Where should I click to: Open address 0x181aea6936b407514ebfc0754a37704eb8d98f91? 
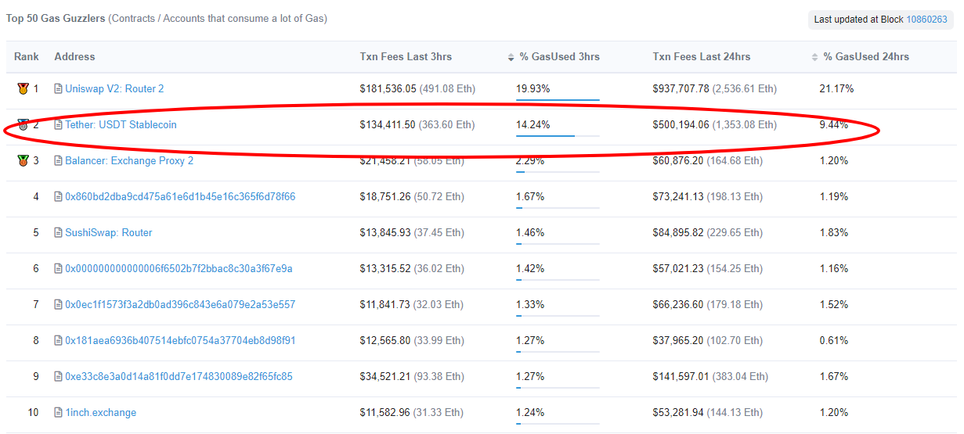click(180, 340)
